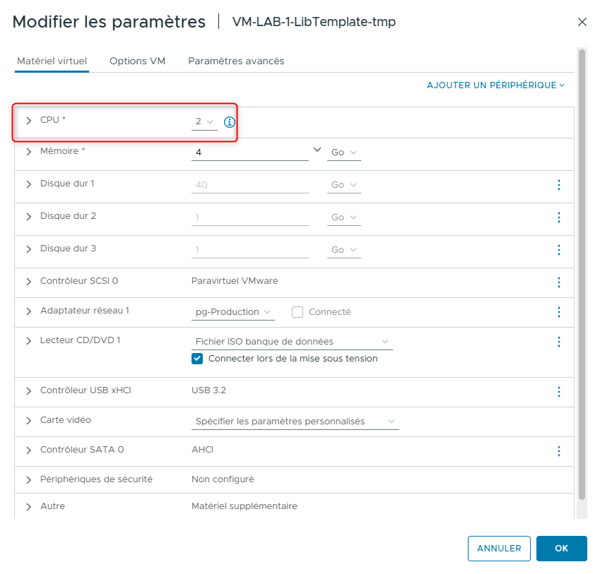
Task: Open the Contrôleur USB xHCI action menu
Action: pos(559,392)
